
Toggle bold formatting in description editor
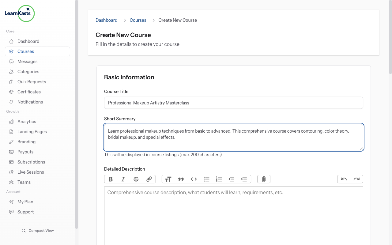(111, 179)
